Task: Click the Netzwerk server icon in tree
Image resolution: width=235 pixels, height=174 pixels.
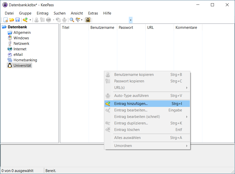Action: (10, 44)
